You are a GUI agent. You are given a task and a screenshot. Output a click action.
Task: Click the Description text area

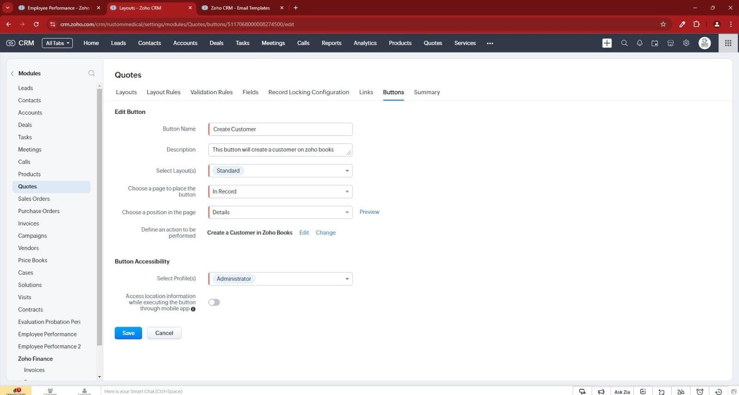[x=280, y=150]
